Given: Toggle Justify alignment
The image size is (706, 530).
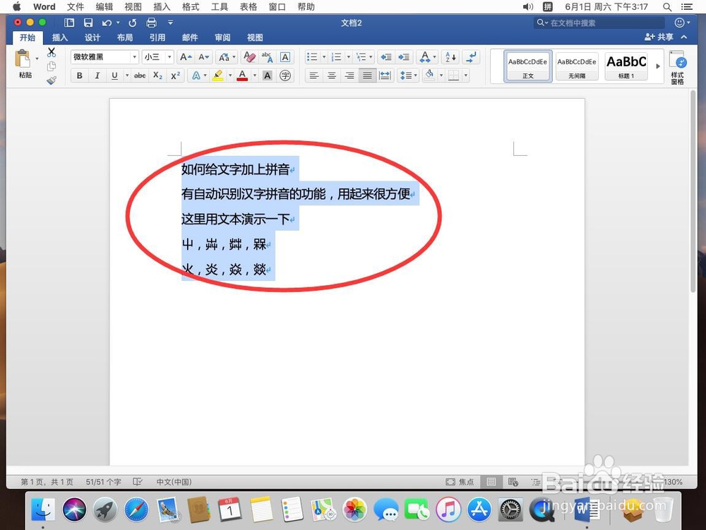Looking at the screenshot, I should (367, 76).
